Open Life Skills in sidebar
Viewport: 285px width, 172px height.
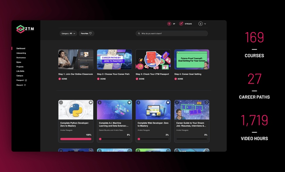pyautogui.click(x=20, y=71)
